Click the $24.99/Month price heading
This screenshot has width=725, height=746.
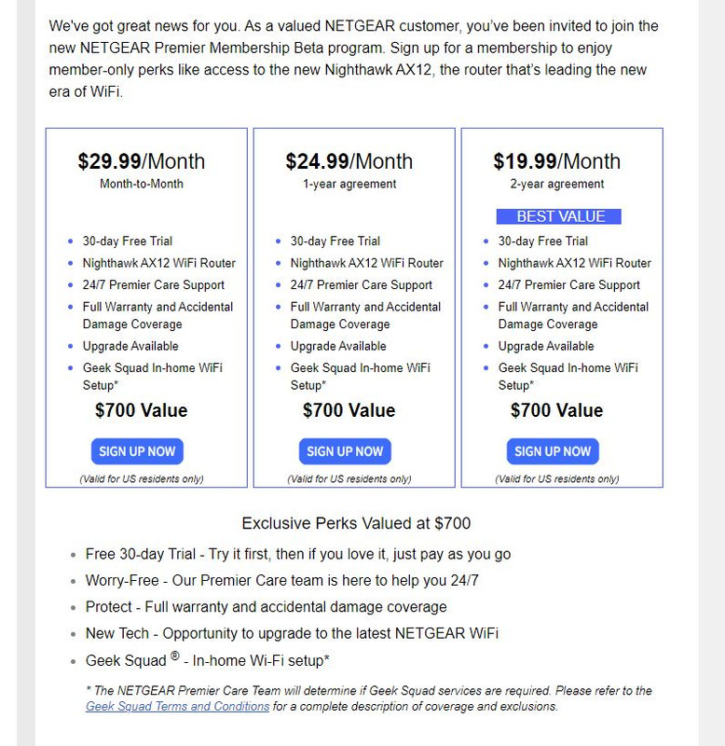point(349,161)
